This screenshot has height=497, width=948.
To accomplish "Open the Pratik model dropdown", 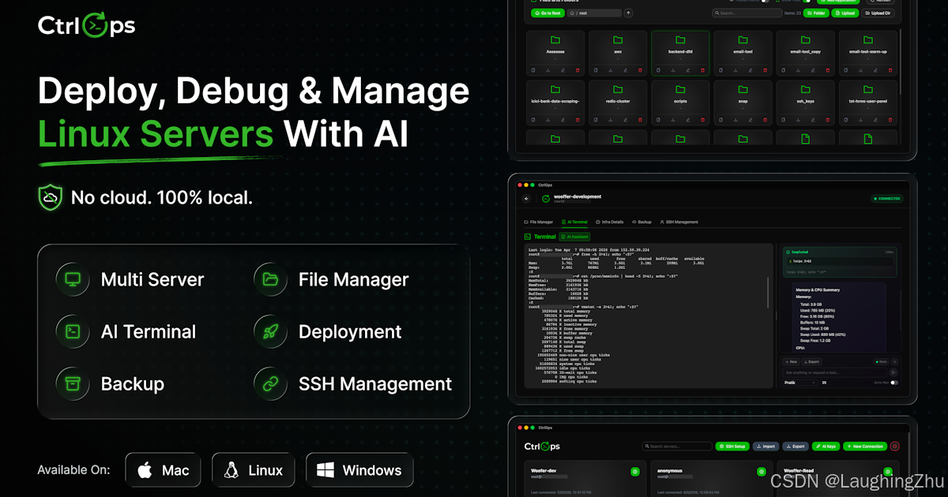I will pyautogui.click(x=799, y=383).
